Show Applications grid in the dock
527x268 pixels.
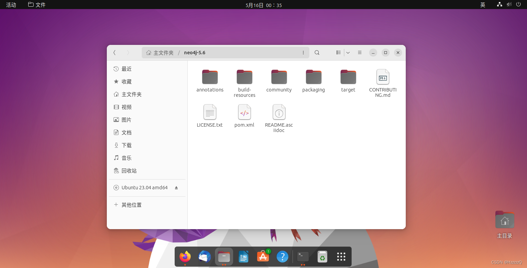(341, 257)
